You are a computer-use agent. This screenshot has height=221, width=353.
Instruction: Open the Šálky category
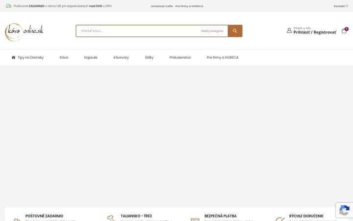tap(149, 57)
